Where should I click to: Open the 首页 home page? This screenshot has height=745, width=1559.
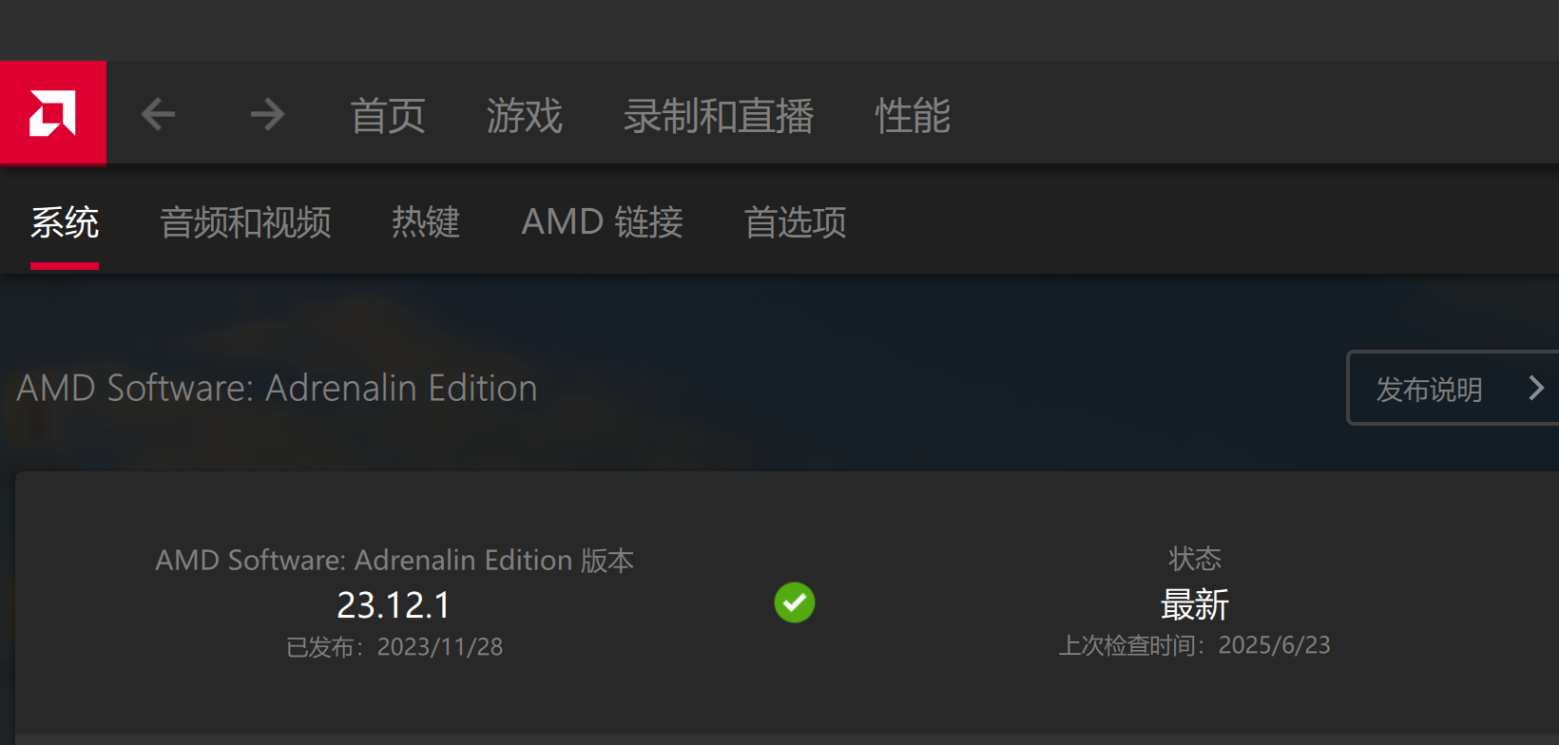pyautogui.click(x=387, y=115)
